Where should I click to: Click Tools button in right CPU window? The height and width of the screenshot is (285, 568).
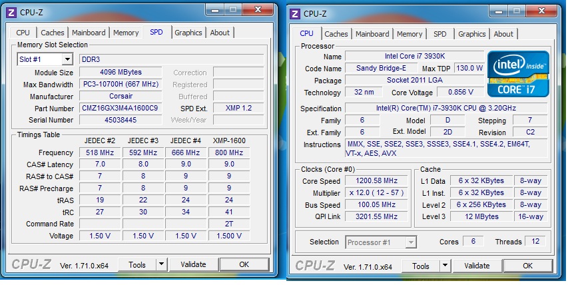(421, 266)
